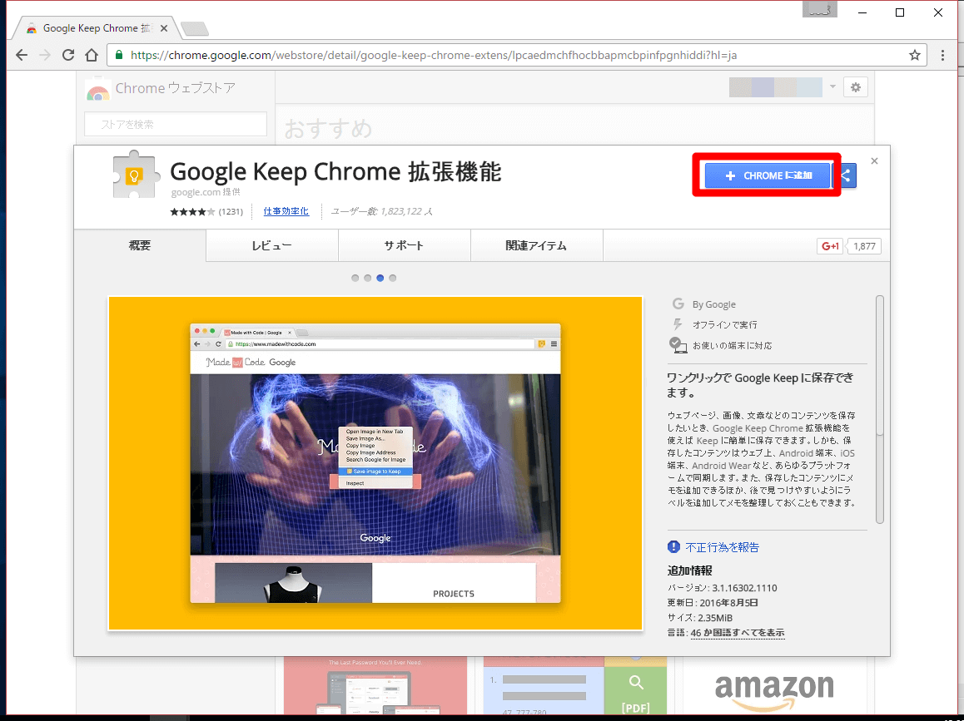
Task: Click the Google Keep puzzle-piece extension icon
Action: click(x=135, y=175)
